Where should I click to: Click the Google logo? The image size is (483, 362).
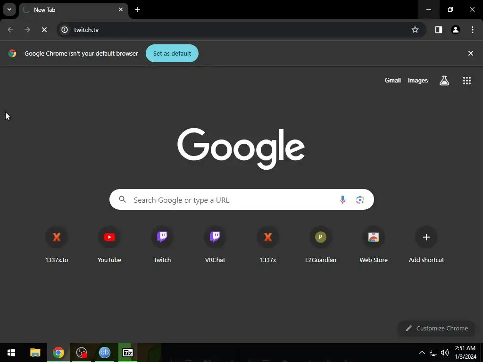[241, 149]
